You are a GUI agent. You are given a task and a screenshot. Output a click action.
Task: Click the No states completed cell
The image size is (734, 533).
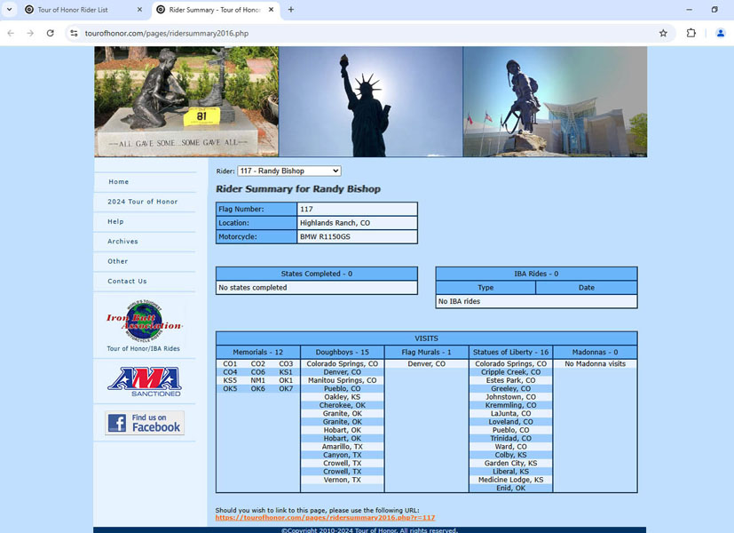coord(317,288)
